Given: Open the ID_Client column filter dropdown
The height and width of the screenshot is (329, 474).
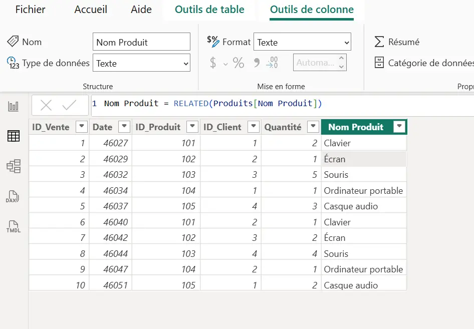Looking at the screenshot, I should 254,126.
